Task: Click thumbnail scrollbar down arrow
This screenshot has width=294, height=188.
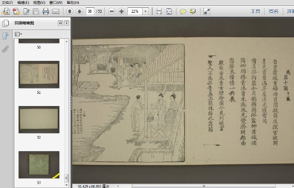Action: tap(67, 185)
